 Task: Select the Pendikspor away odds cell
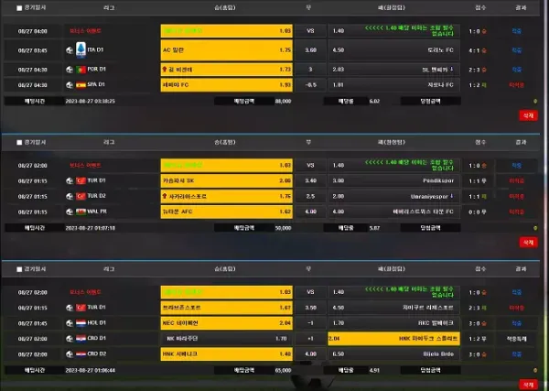click(x=393, y=181)
